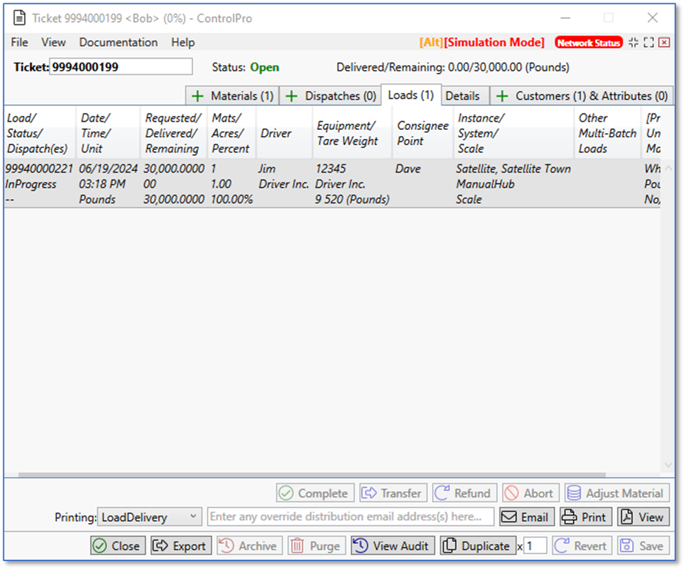This screenshot has height=570, width=685.
Task: Click the View Audit history button
Action: (x=393, y=546)
